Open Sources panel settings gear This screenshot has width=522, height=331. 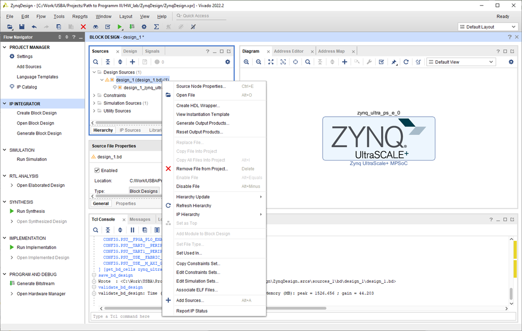[x=227, y=62]
